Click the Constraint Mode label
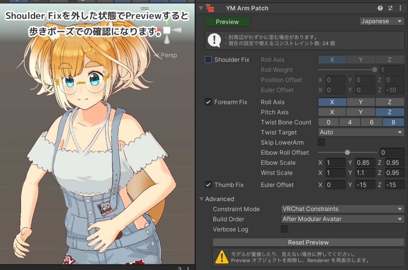This screenshot has width=408, height=270. (x=236, y=209)
